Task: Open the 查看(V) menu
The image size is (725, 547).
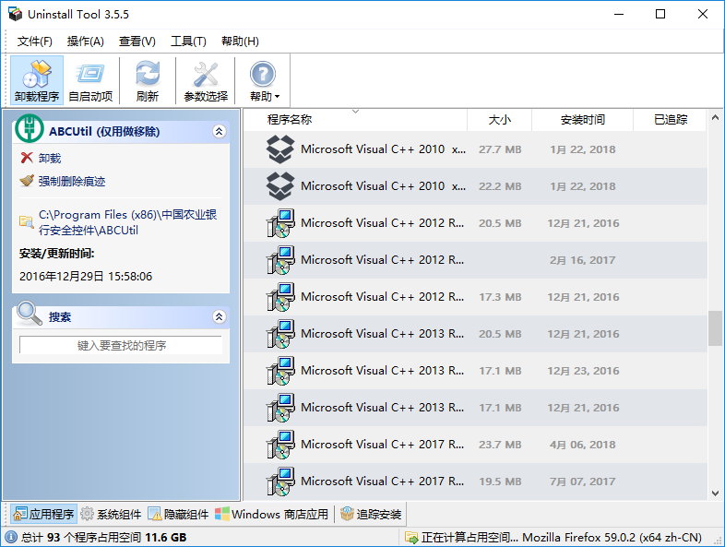Action: [x=137, y=42]
